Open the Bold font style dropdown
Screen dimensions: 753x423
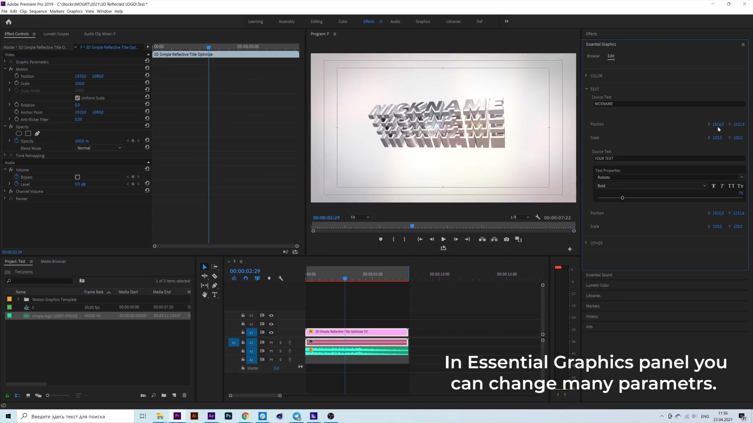[651, 186]
